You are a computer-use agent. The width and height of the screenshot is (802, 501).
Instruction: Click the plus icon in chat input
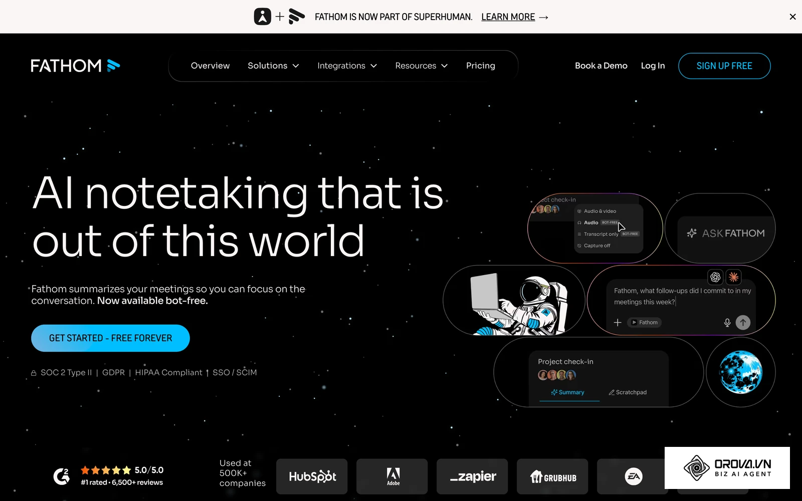[618, 323]
